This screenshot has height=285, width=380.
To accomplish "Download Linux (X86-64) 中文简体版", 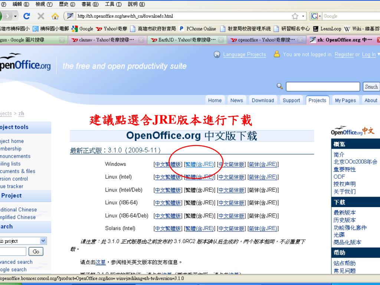I will [x=232, y=203].
